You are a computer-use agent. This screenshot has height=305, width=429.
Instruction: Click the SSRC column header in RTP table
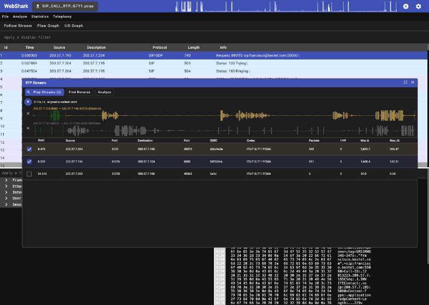pos(213,140)
